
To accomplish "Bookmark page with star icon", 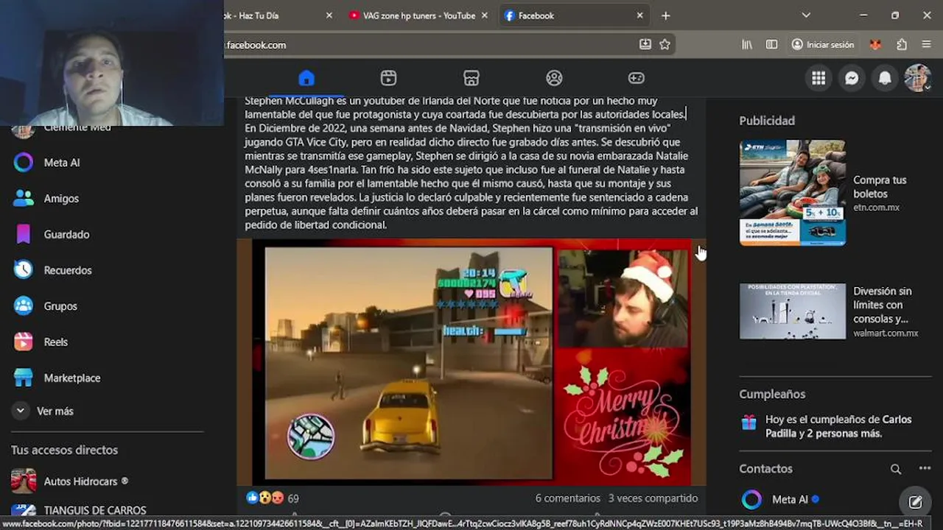I will pos(665,44).
